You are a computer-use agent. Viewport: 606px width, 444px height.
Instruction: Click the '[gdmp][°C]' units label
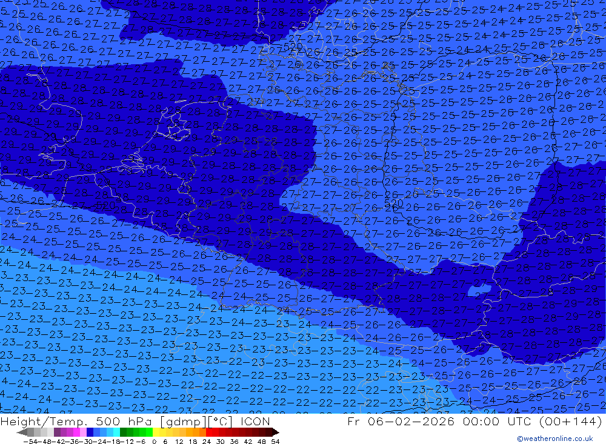[x=196, y=421]
